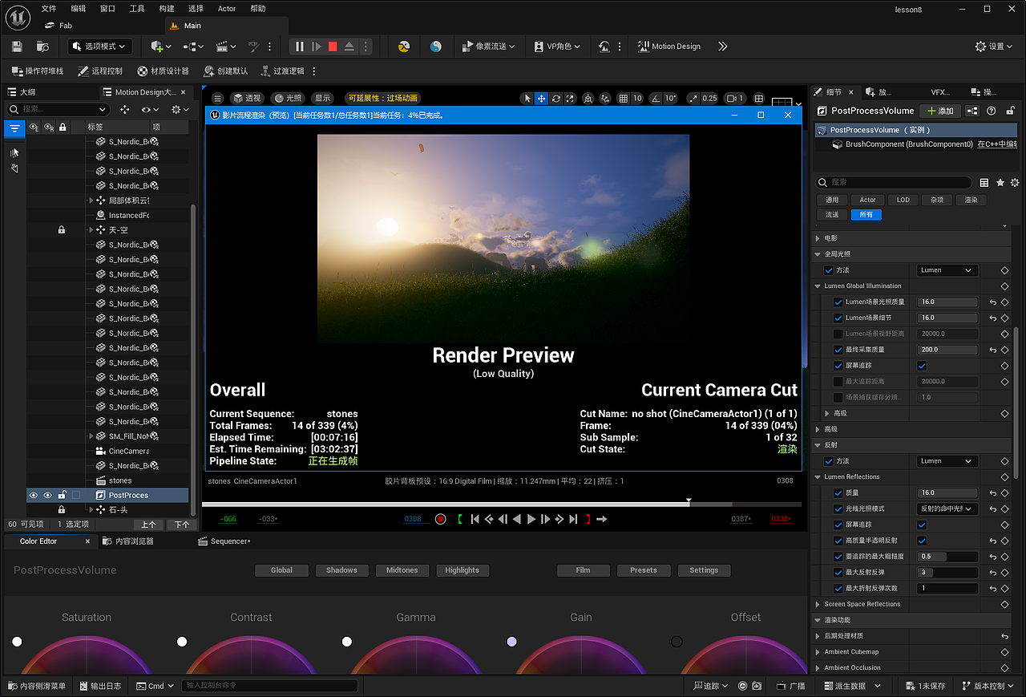The height and width of the screenshot is (697, 1026).
Task: Click the 添加 button in Details panel
Action: click(x=940, y=111)
